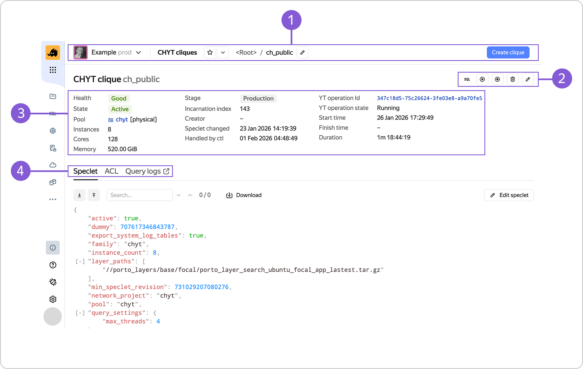Screen dimensions: 583x369
Task: Add CHYT cliques to favorites with star
Action: pos(210,53)
